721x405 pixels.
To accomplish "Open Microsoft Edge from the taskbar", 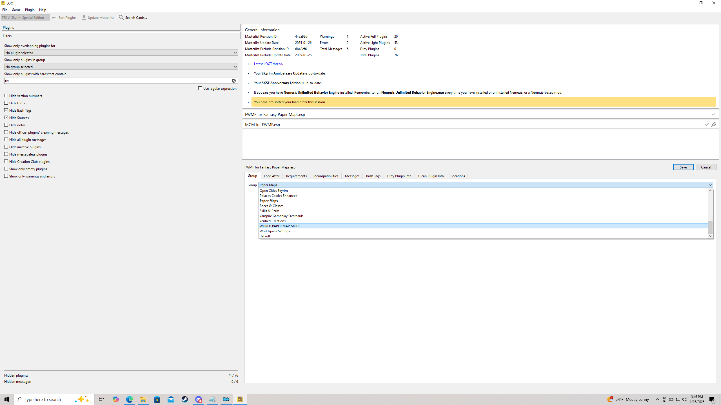I will coord(130,399).
